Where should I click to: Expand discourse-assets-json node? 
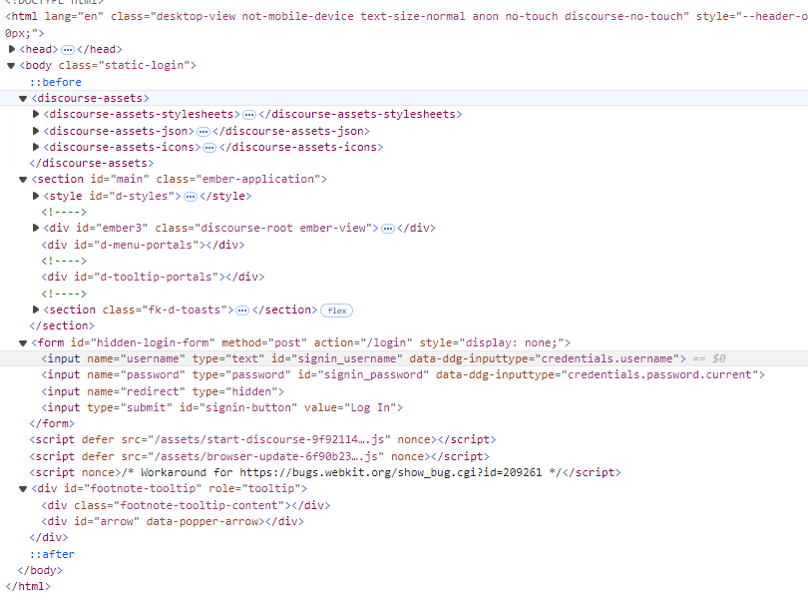[36, 131]
